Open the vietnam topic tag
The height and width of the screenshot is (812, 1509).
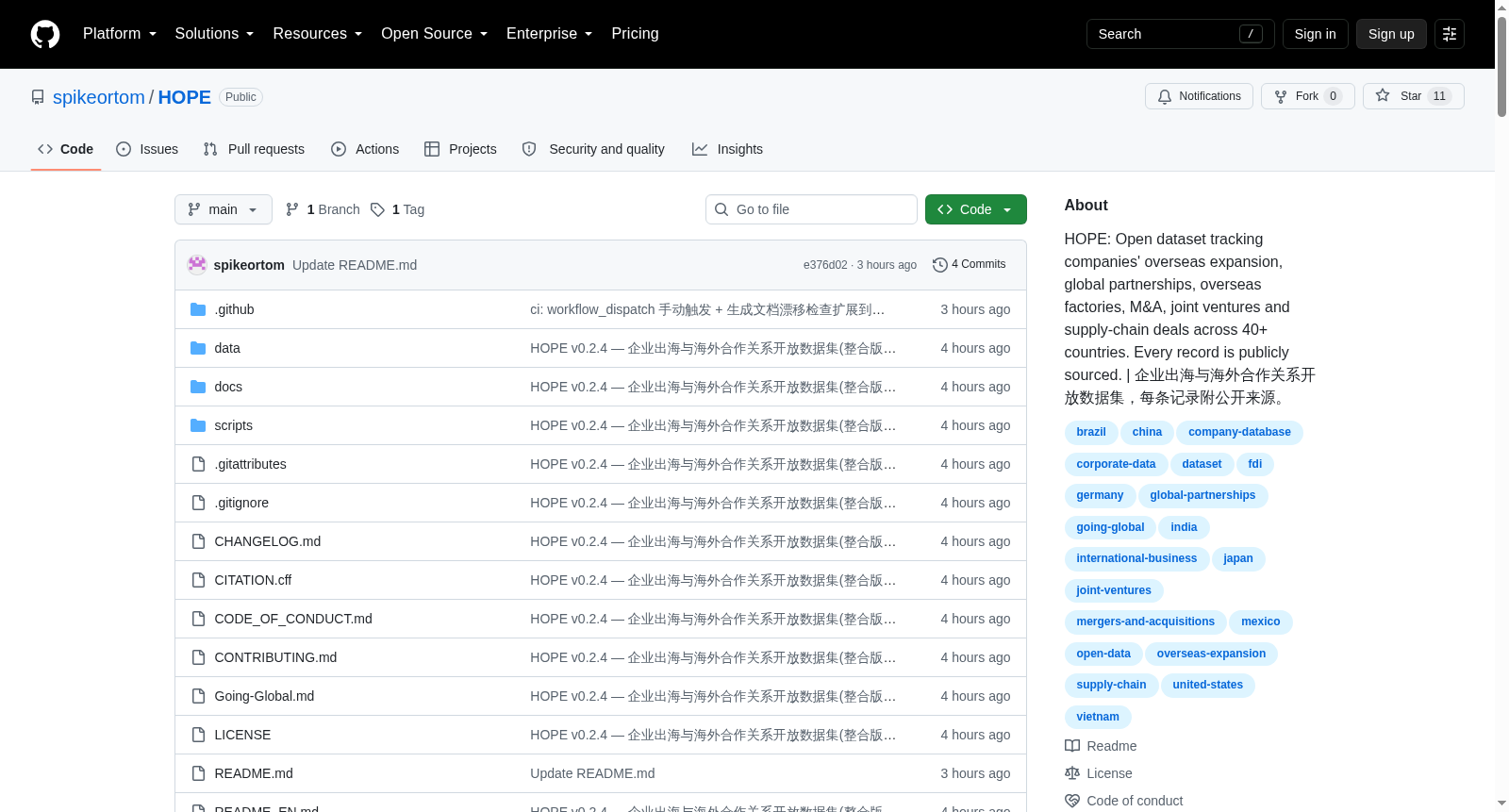click(x=1098, y=718)
